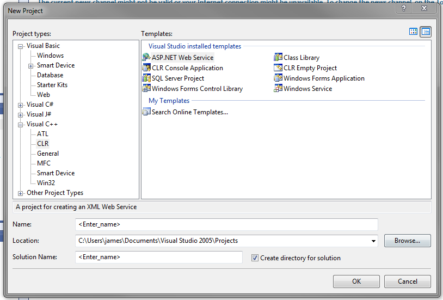This screenshot has height=300, width=443.
Task: Select Win32 under Visual C++
Action: click(x=46, y=183)
